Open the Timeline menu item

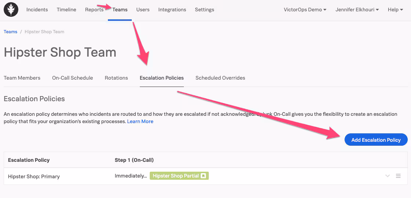click(x=66, y=10)
